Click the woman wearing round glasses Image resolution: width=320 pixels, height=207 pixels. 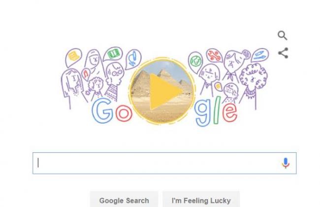114,81
